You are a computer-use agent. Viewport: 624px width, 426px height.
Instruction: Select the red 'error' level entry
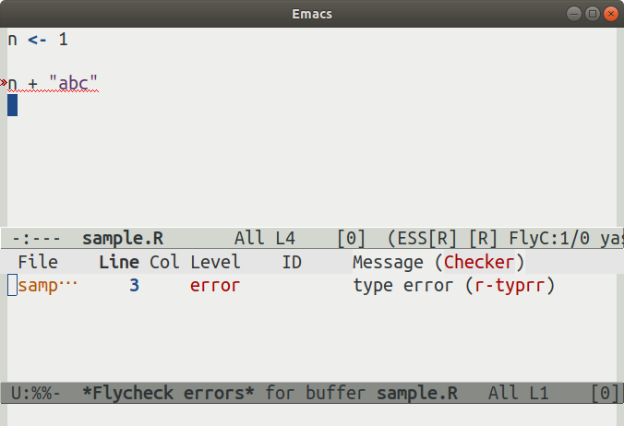(215, 286)
